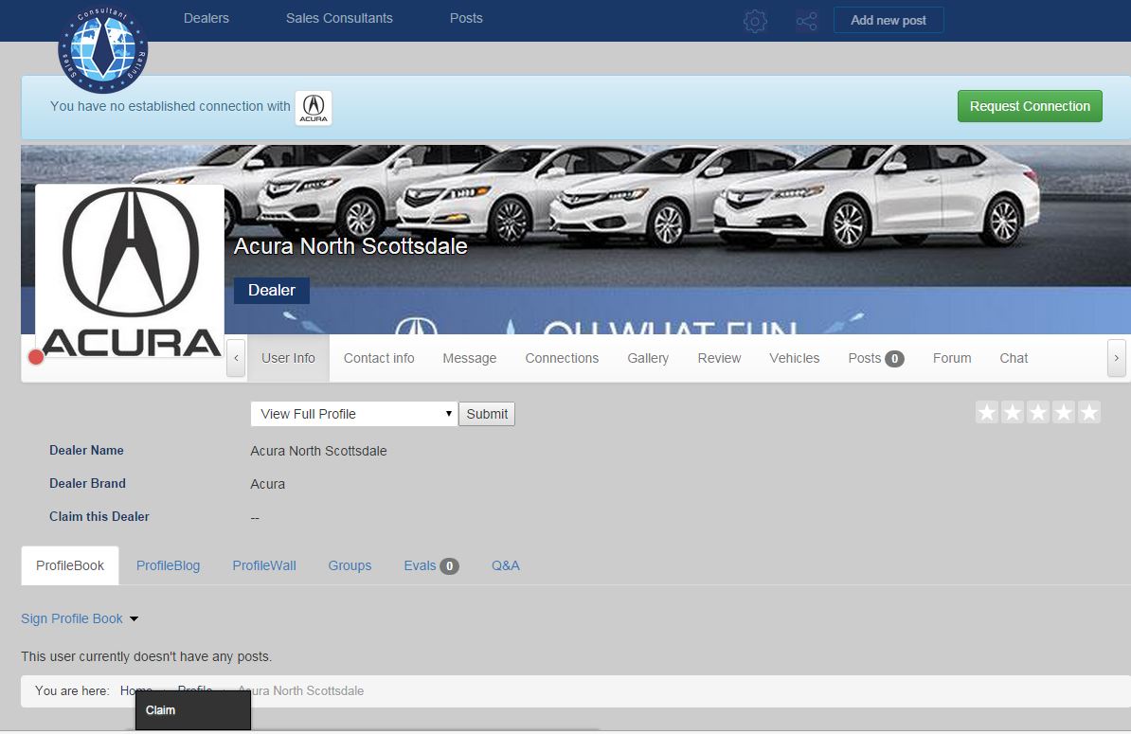This screenshot has width=1131, height=734.
Task: Rate the dealer one star
Action: pos(987,412)
